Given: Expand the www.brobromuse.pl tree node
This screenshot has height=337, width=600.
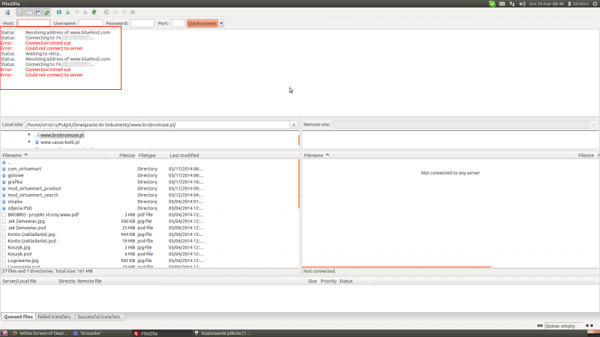Looking at the screenshot, I should pos(29,135).
